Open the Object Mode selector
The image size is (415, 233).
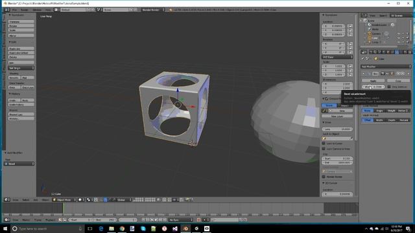pyautogui.click(x=64, y=200)
